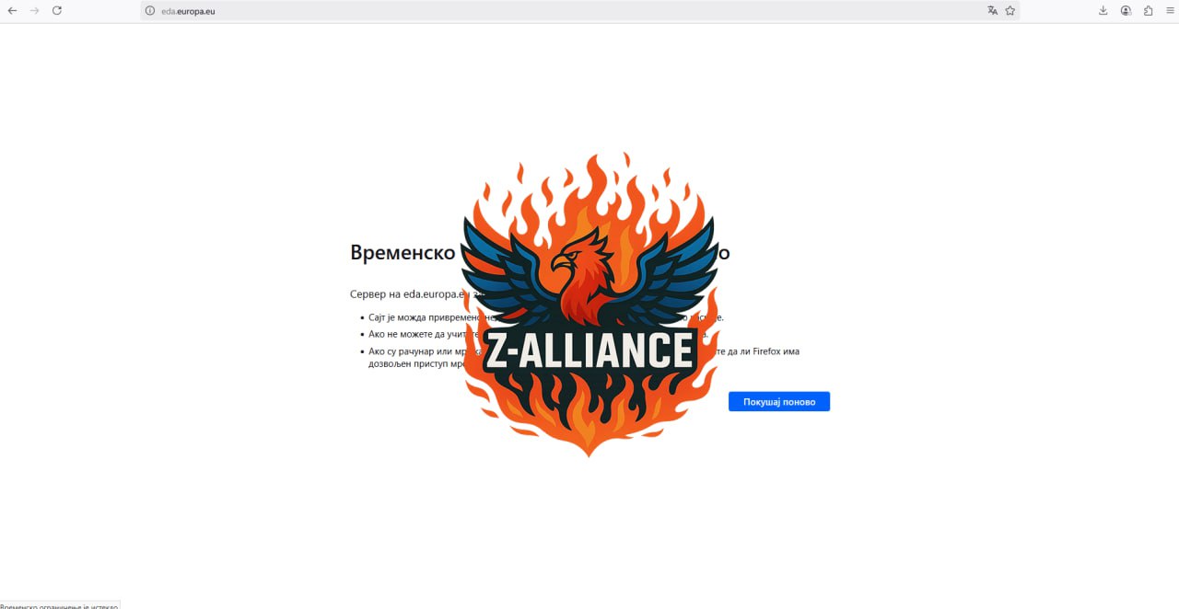This screenshot has height=609, width=1179.
Task: Open the translate page icon in the address bar
Action: coord(992,11)
